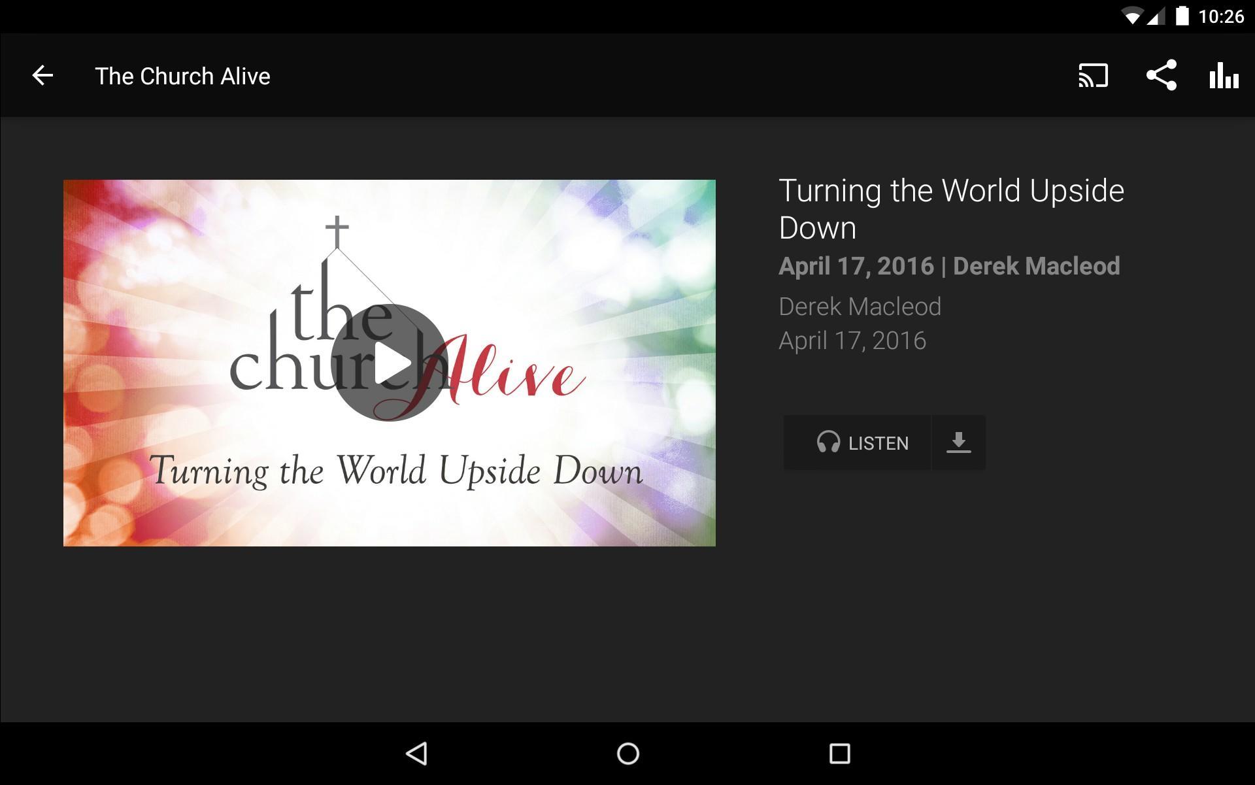Share this sermon via share icon
1255x785 pixels.
1162,75
